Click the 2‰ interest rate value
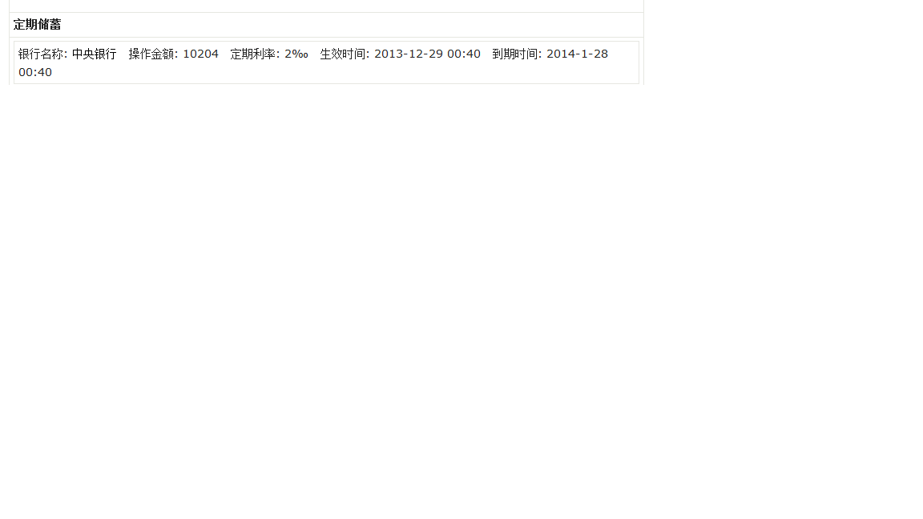Screen dimensions: 923x519 pos(296,54)
